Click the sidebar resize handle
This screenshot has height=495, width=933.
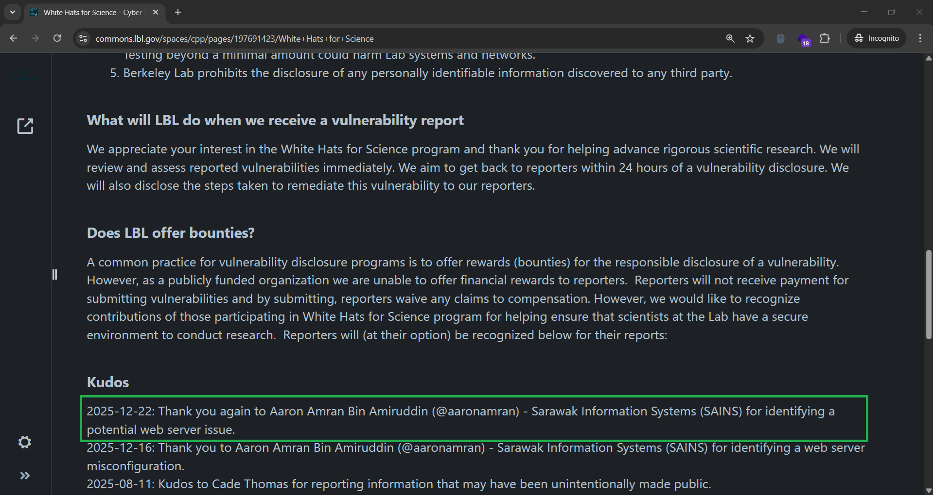54,275
